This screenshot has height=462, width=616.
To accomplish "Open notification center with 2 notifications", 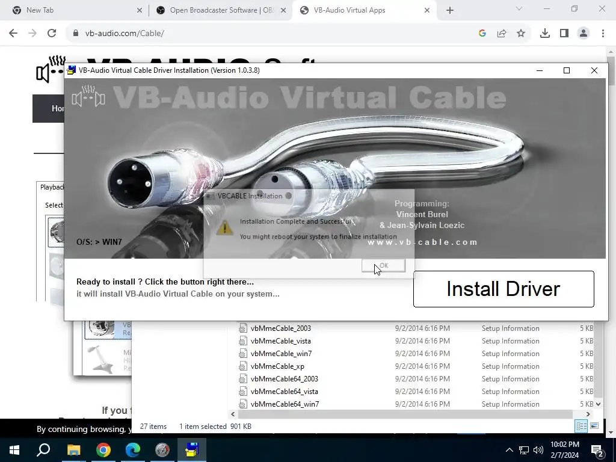I will coord(597,450).
